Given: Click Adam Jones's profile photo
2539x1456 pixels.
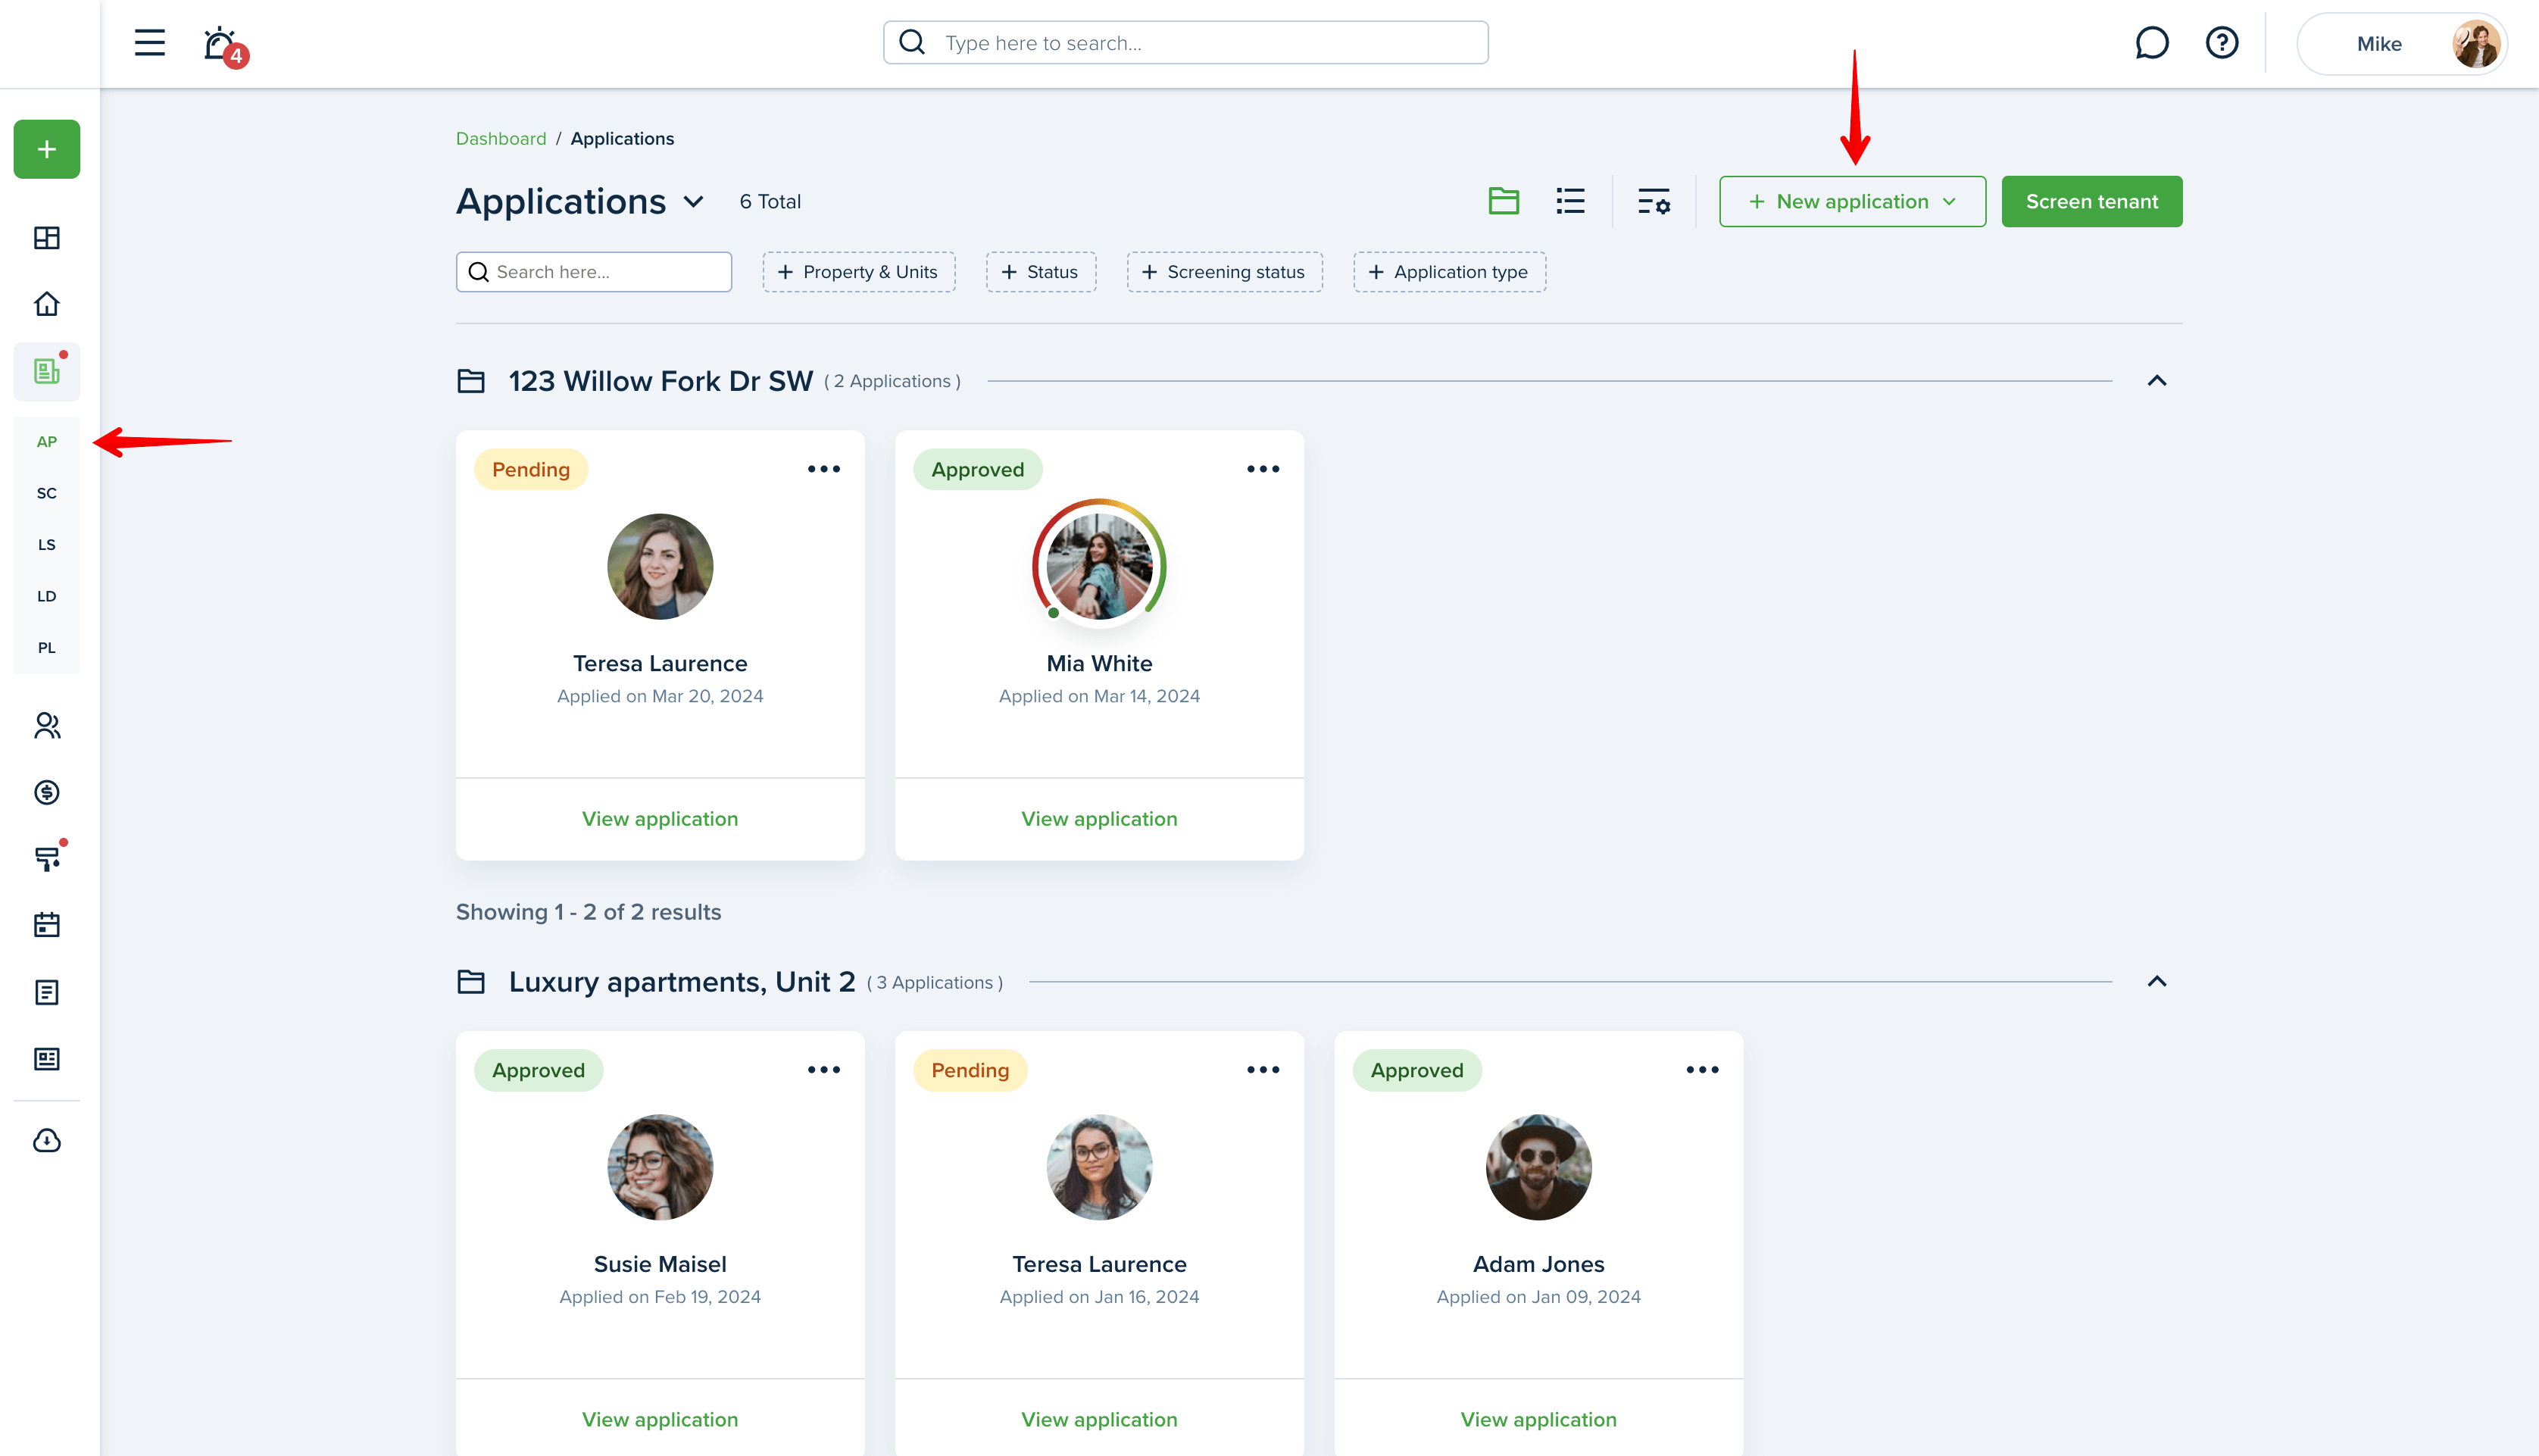Looking at the screenshot, I should pyautogui.click(x=1538, y=1167).
